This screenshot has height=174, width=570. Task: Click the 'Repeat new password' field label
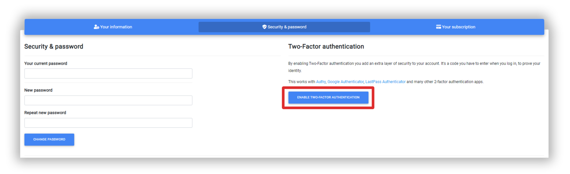tap(45, 113)
